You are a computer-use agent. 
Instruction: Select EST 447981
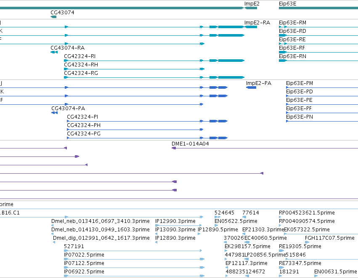point(234,255)
